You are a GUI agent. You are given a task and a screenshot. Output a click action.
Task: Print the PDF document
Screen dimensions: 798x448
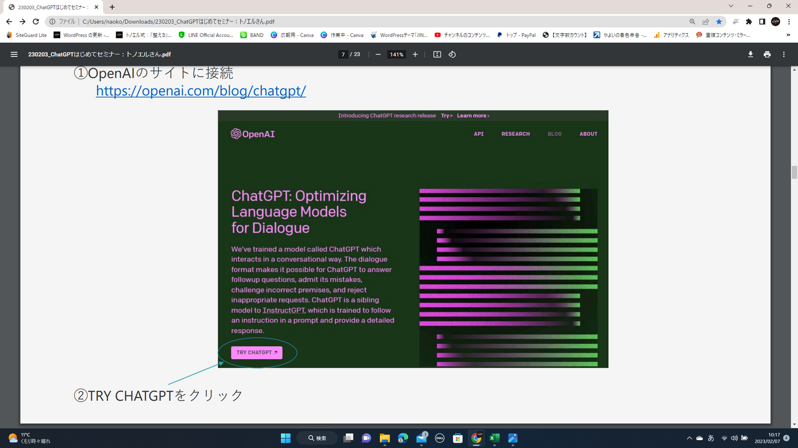[767, 54]
